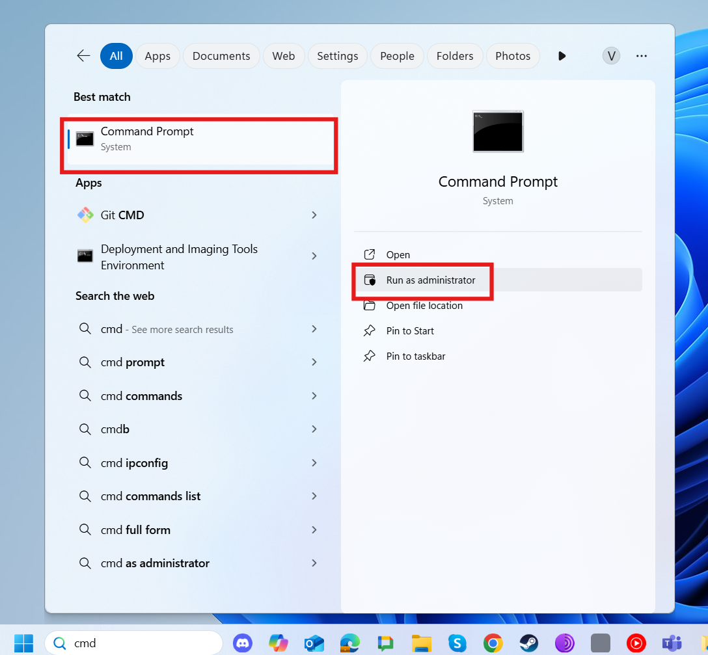Expand the 'cmdb' suggestion chevron
708x655 pixels.
[314, 429]
